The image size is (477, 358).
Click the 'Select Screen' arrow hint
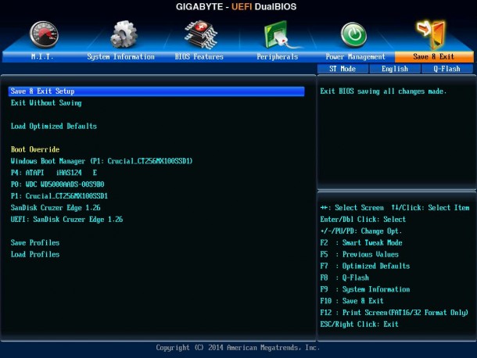point(352,208)
